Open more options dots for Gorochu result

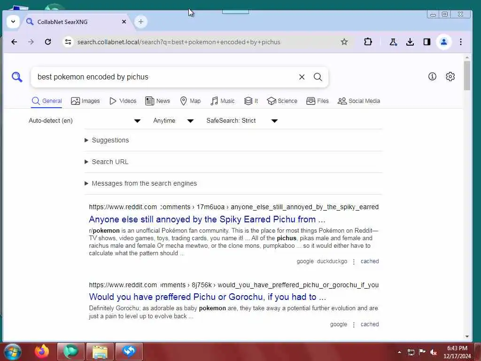[354, 324]
